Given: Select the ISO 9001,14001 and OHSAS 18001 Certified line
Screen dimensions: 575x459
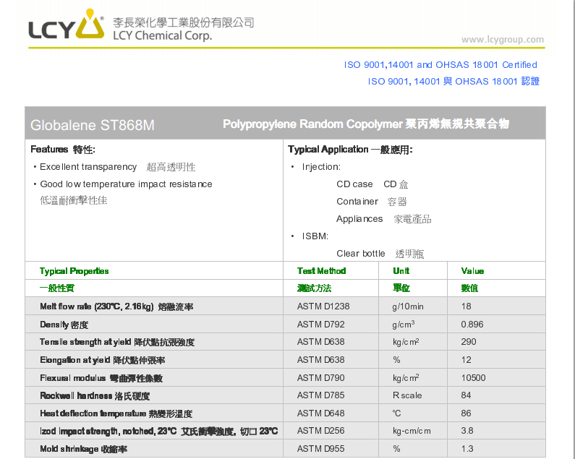Looking at the screenshot, I should [x=440, y=65].
